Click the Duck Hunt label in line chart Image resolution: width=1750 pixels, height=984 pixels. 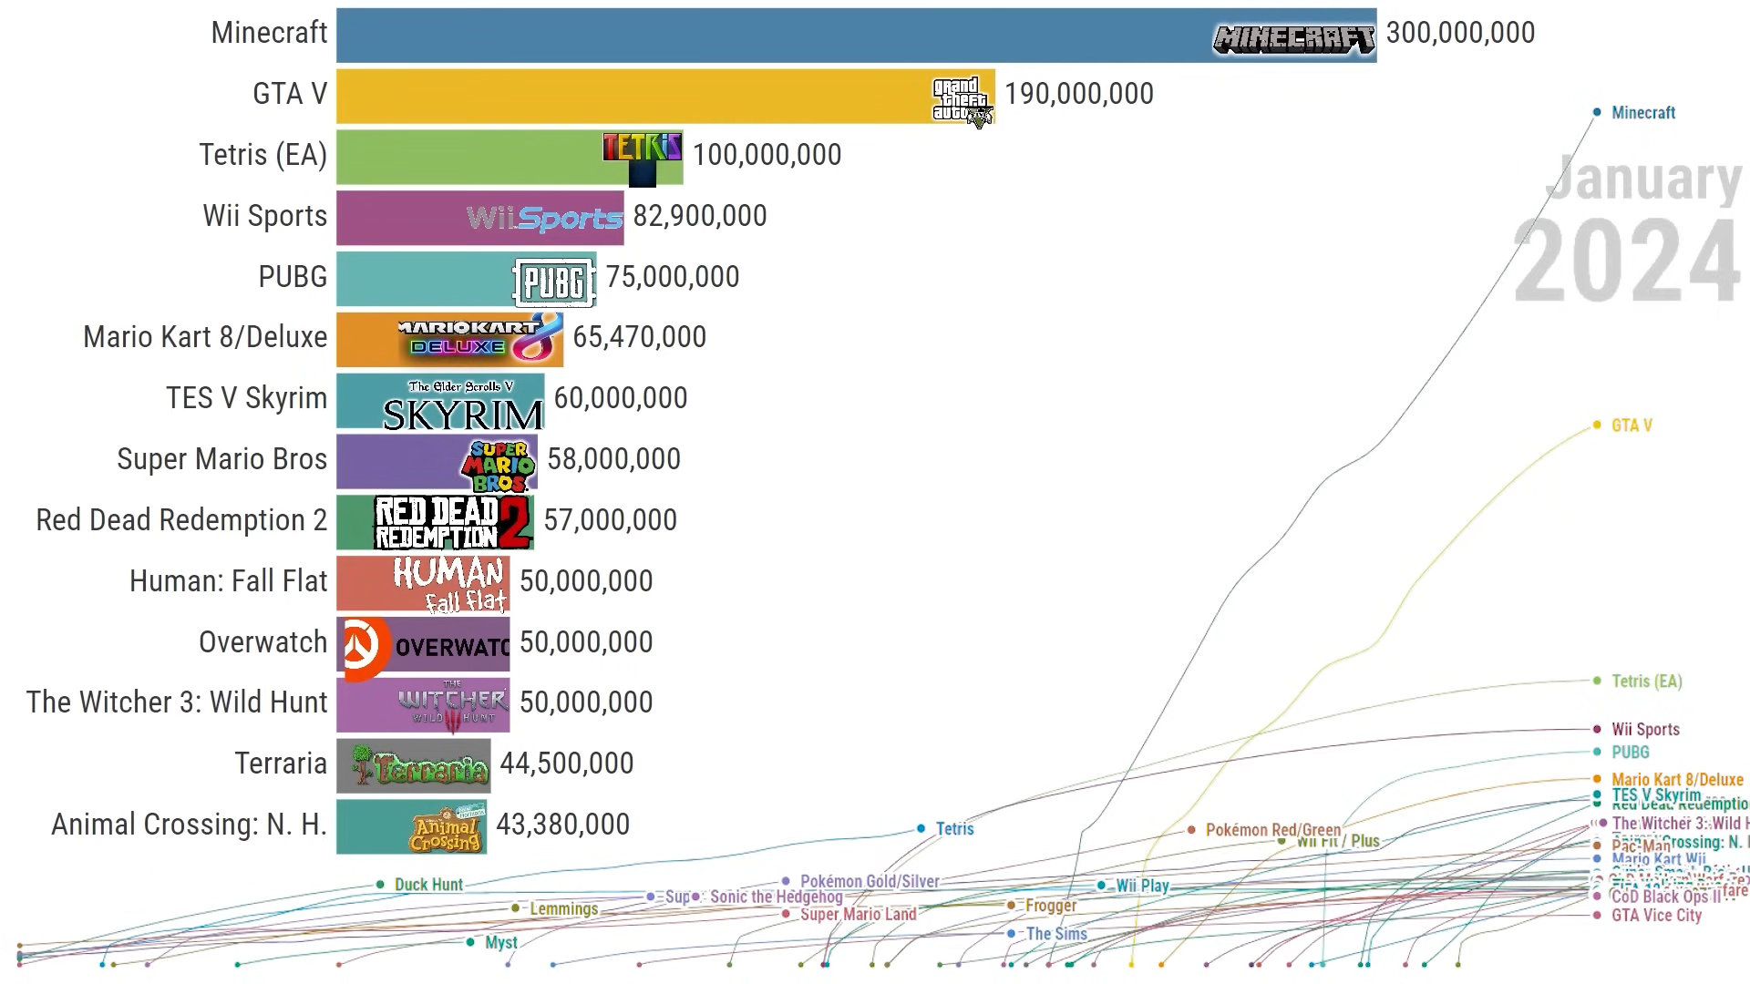[x=428, y=885]
